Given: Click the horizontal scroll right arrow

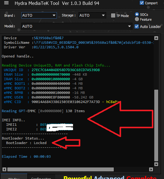Looking at the screenshot, I should click(151, 169).
